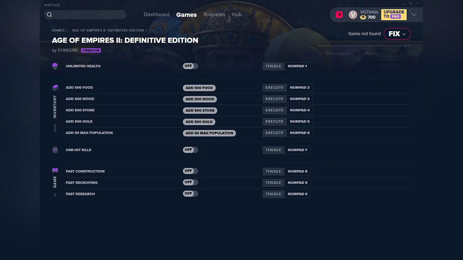Change the Numpad 3 hotkey binding
The height and width of the screenshot is (260, 463).
[x=300, y=99]
